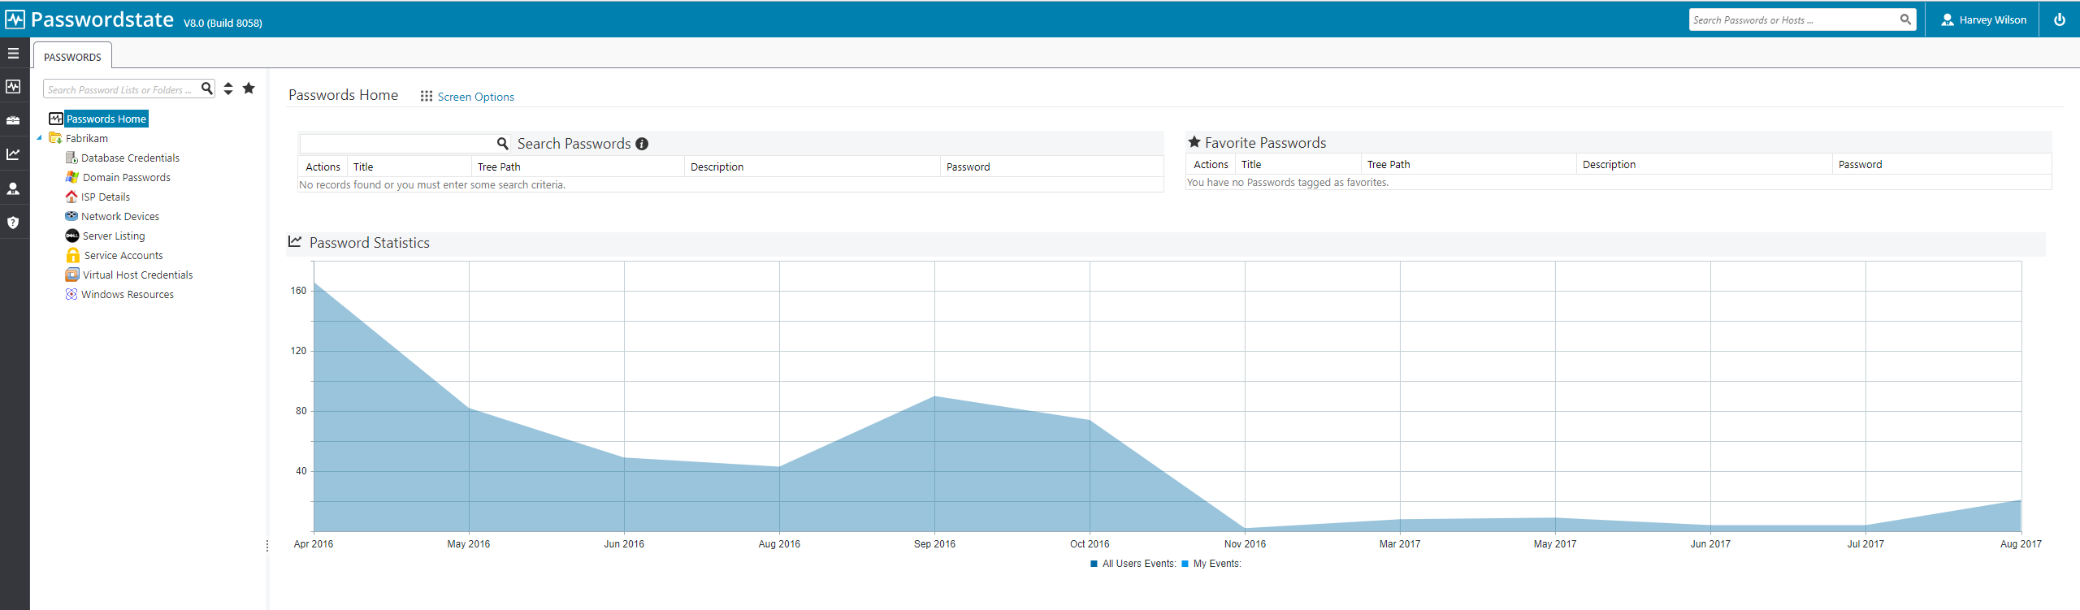Click the hamburger menu icon in sidebar
The width and height of the screenshot is (2080, 610).
(x=13, y=54)
